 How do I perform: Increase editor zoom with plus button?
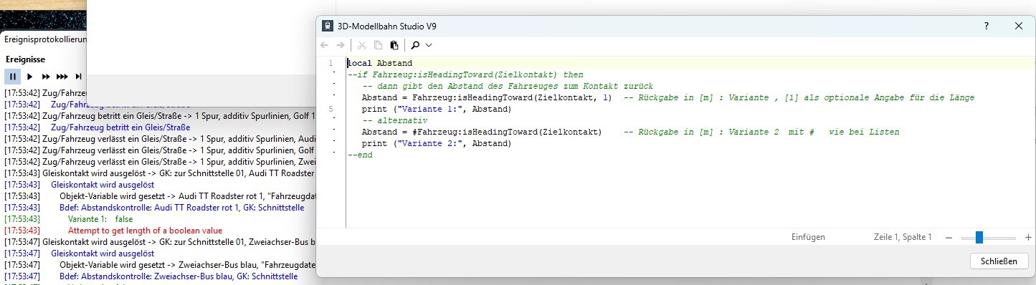tap(1028, 237)
